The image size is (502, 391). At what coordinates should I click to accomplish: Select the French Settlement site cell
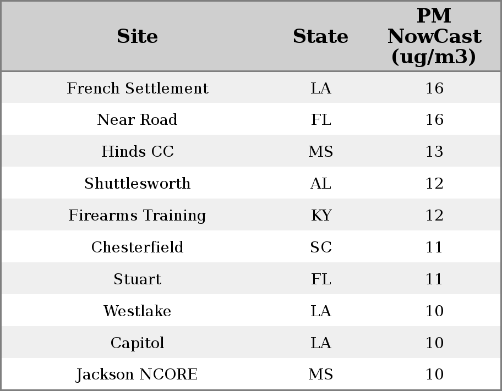(x=138, y=88)
